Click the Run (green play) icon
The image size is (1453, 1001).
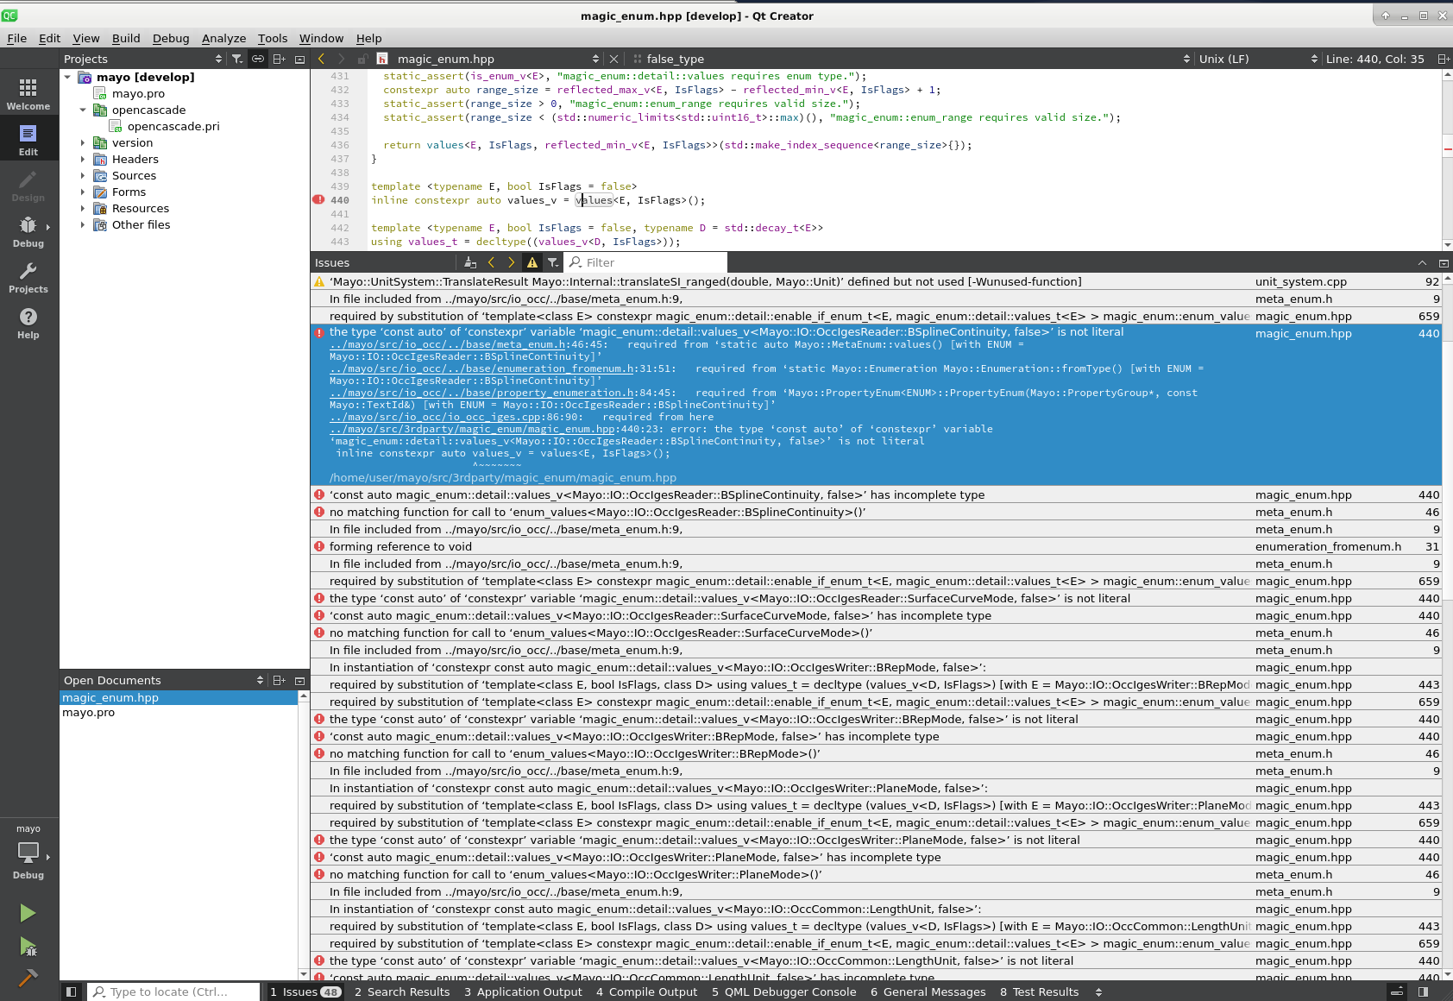click(x=28, y=913)
